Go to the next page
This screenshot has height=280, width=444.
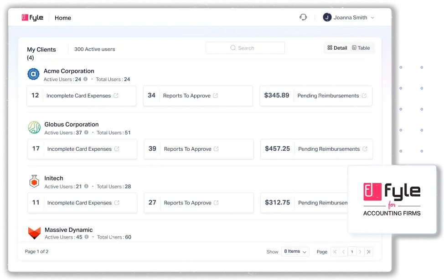click(360, 252)
